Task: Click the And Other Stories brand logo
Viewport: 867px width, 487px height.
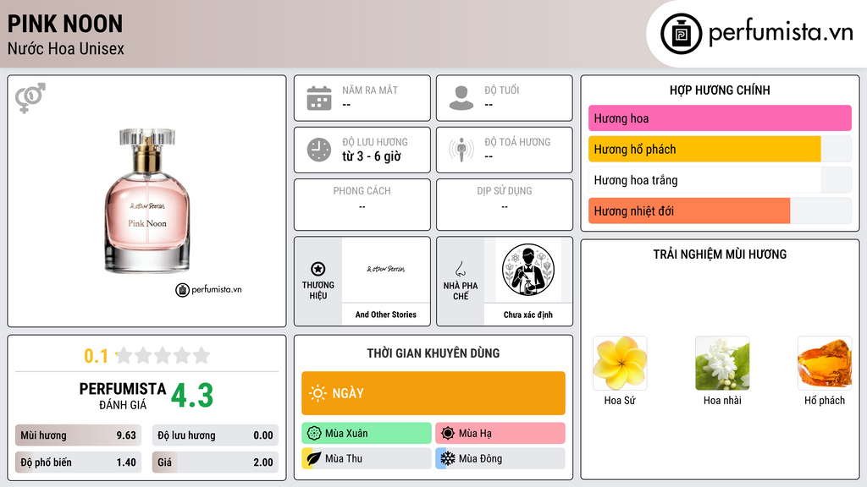Action: [x=385, y=269]
